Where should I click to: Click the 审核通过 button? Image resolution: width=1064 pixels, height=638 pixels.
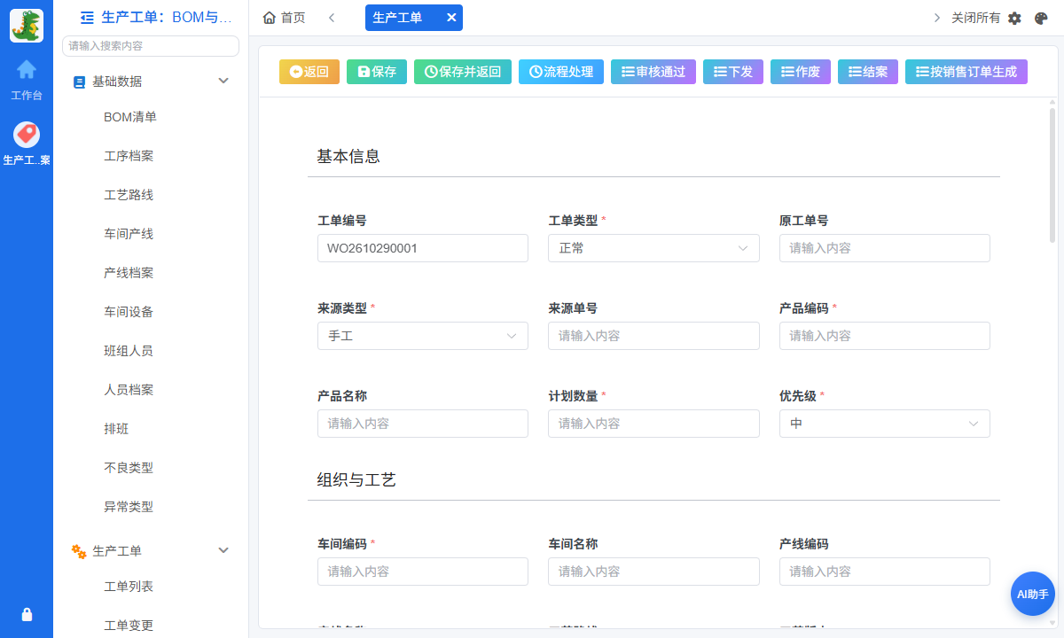pyautogui.click(x=653, y=72)
